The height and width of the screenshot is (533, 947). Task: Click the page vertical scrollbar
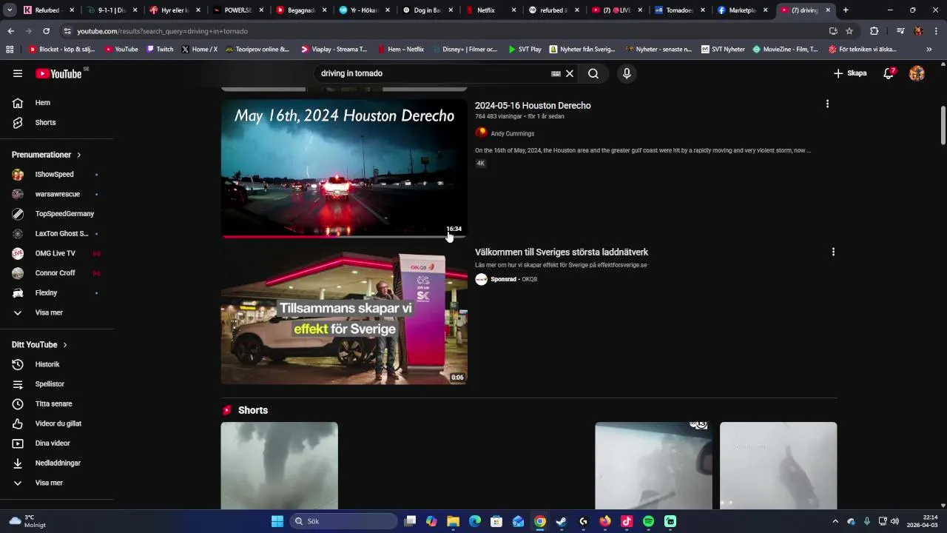click(943, 126)
